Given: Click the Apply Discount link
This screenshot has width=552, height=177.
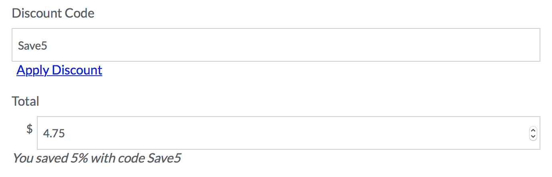Looking at the screenshot, I should click(x=59, y=70).
